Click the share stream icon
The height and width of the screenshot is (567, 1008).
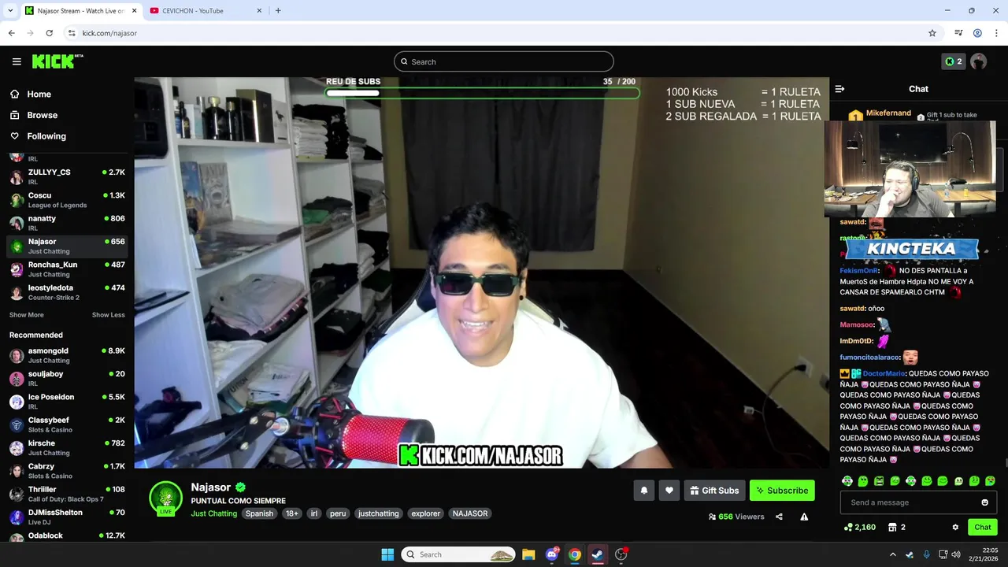[x=779, y=517]
